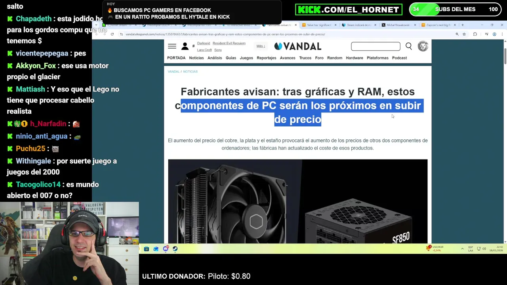Image resolution: width=507 pixels, height=285 pixels.
Task: Click the NOTICIAS breadcrumb link
Action: [190, 72]
